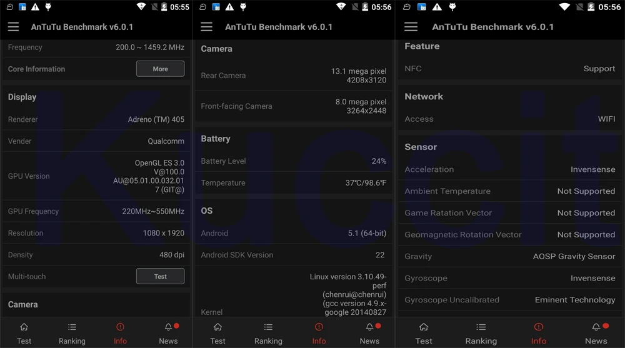Screen dimensions: 625x348
Task: Select Battery Level value 24%
Action: pos(379,161)
